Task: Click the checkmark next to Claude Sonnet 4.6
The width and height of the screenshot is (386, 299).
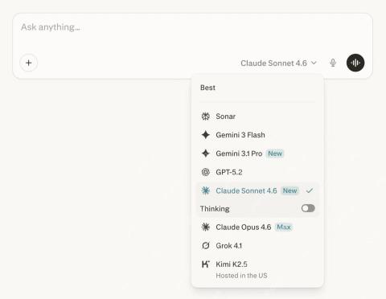Action: click(x=310, y=190)
